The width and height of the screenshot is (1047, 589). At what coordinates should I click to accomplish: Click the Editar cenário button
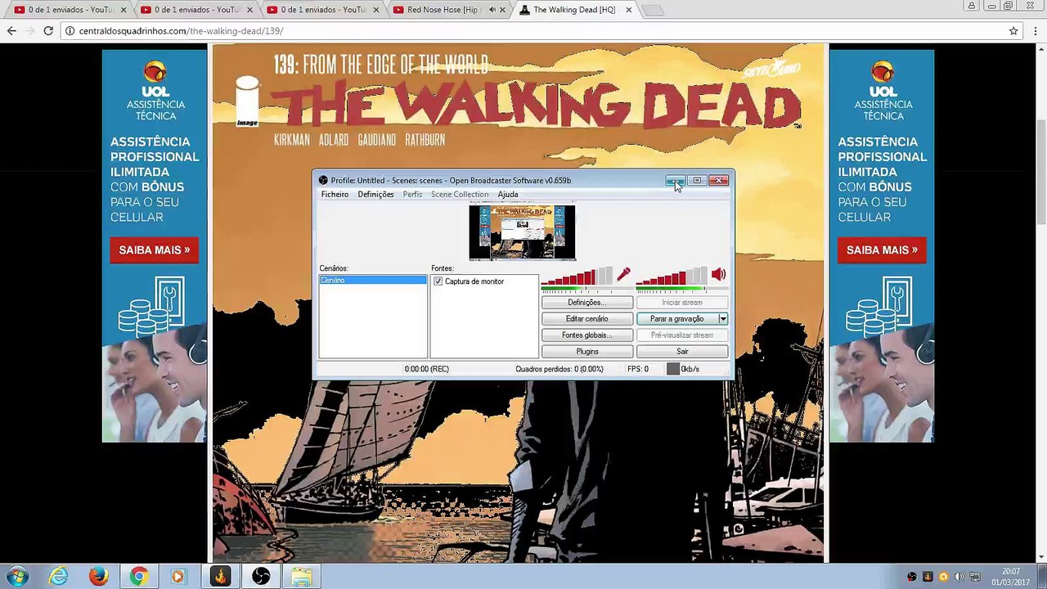(x=587, y=319)
